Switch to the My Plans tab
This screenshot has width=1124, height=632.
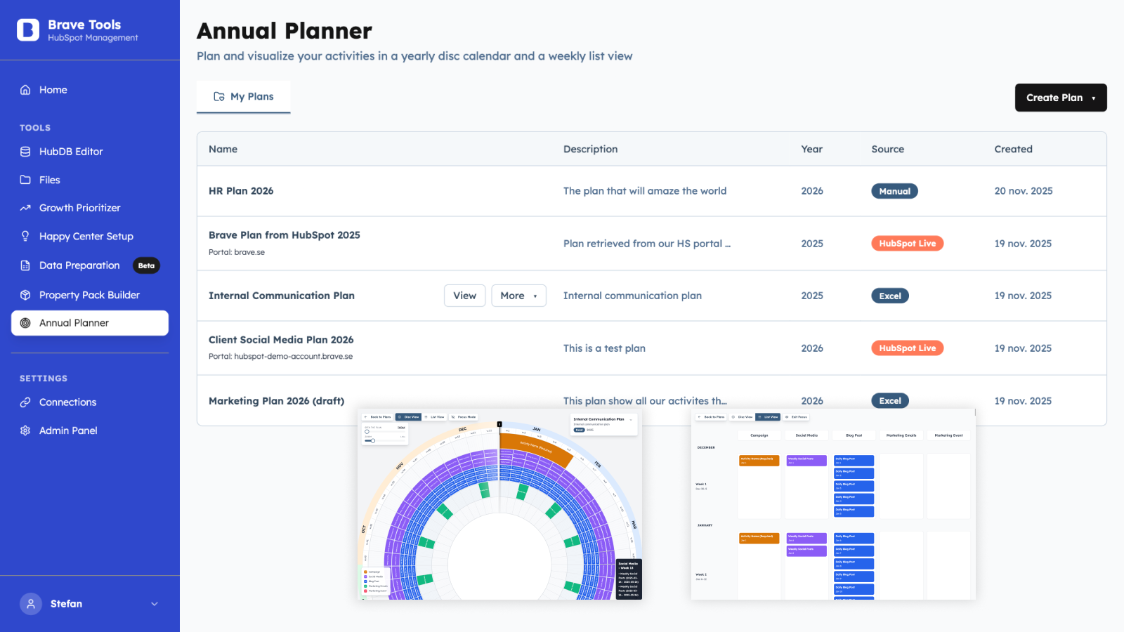point(243,96)
